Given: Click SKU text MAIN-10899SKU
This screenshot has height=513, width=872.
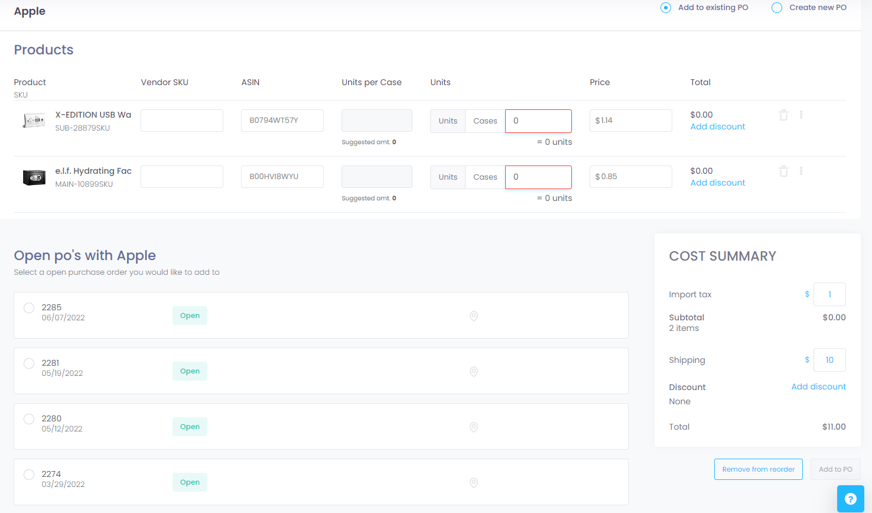Looking at the screenshot, I should [84, 184].
